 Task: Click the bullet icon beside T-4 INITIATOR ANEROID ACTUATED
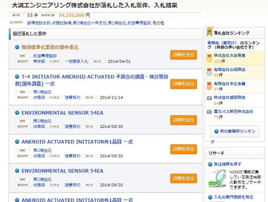click(17, 77)
